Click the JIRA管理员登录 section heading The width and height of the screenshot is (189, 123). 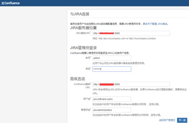pyautogui.click(x=83, y=48)
